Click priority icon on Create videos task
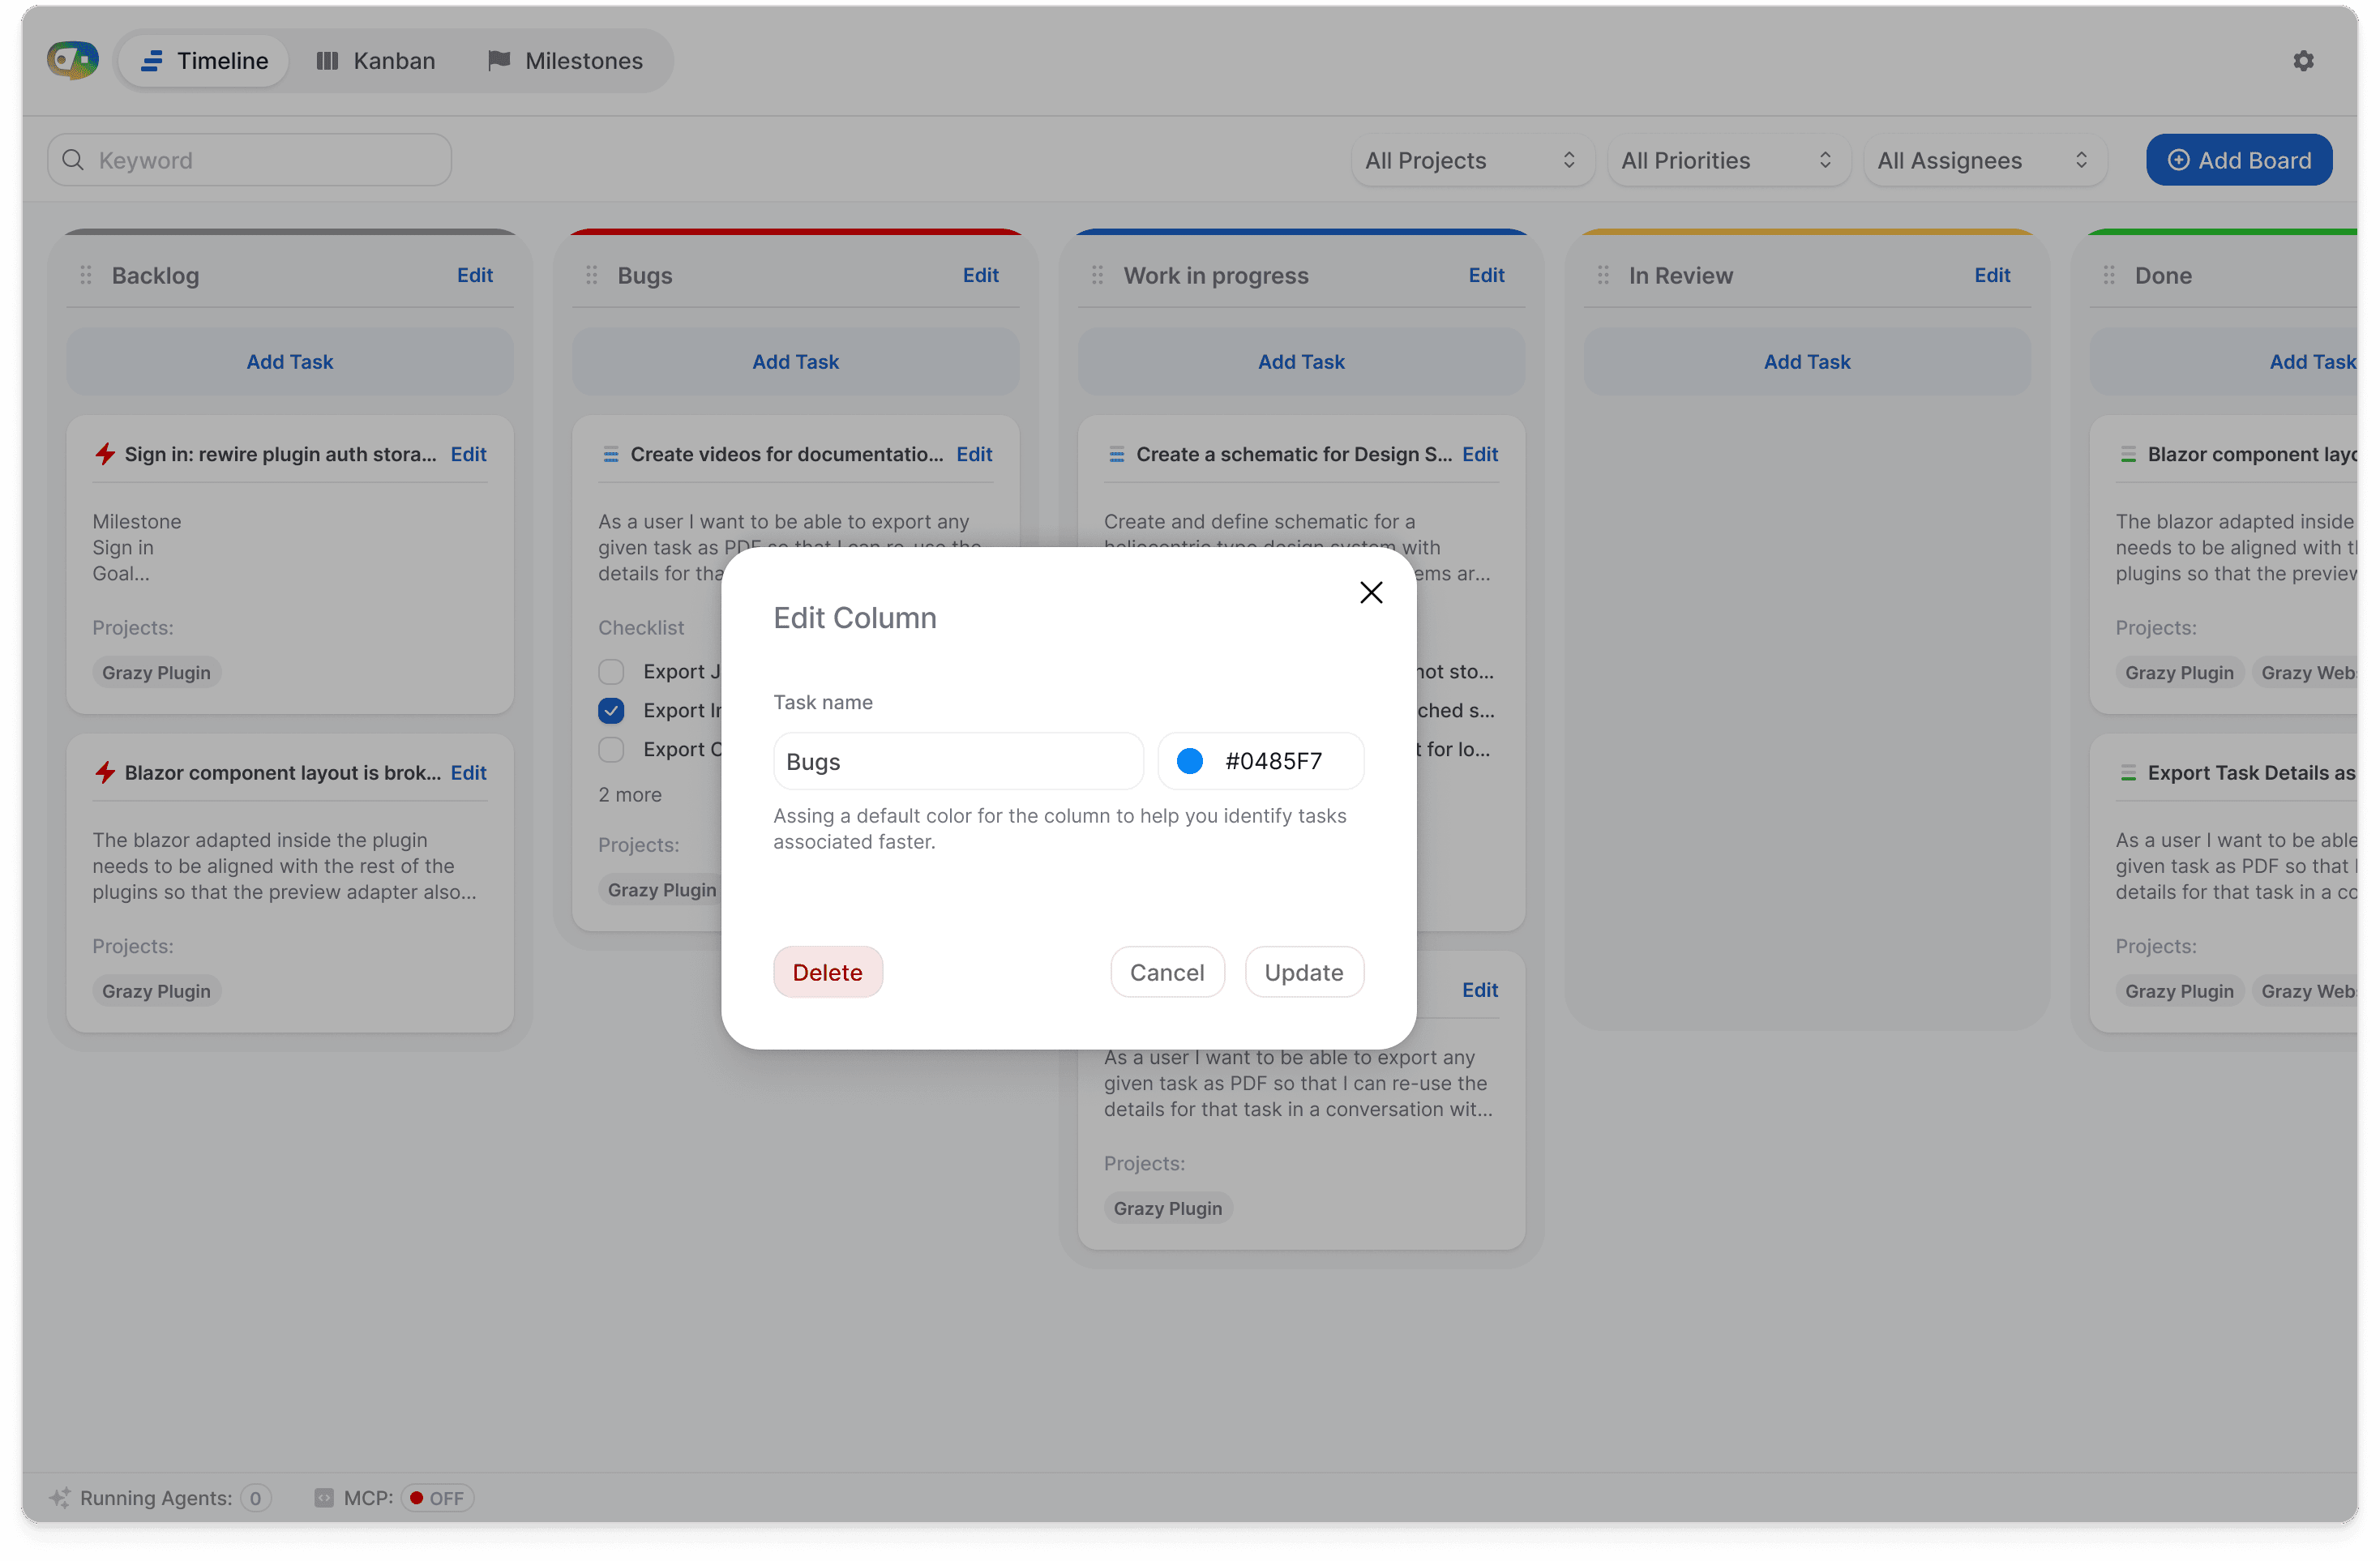The height and width of the screenshot is (1561, 2380). click(611, 455)
